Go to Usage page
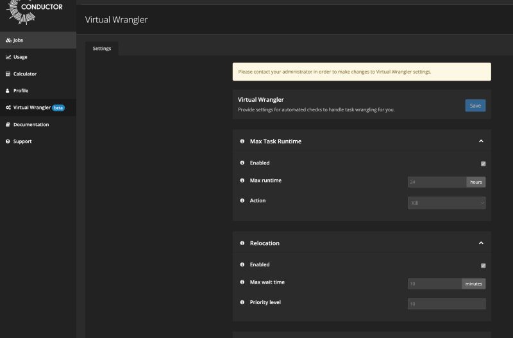This screenshot has width=513, height=338. [38, 57]
